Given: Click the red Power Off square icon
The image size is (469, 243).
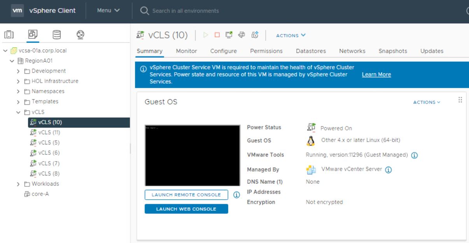Looking at the screenshot, I should [x=217, y=35].
